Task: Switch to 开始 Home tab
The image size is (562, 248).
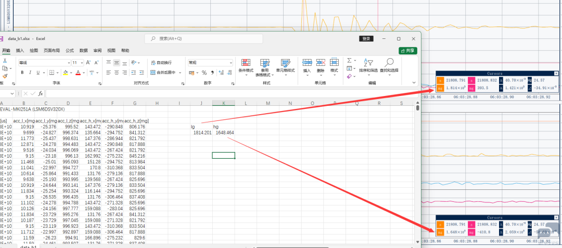Action: tap(6, 50)
